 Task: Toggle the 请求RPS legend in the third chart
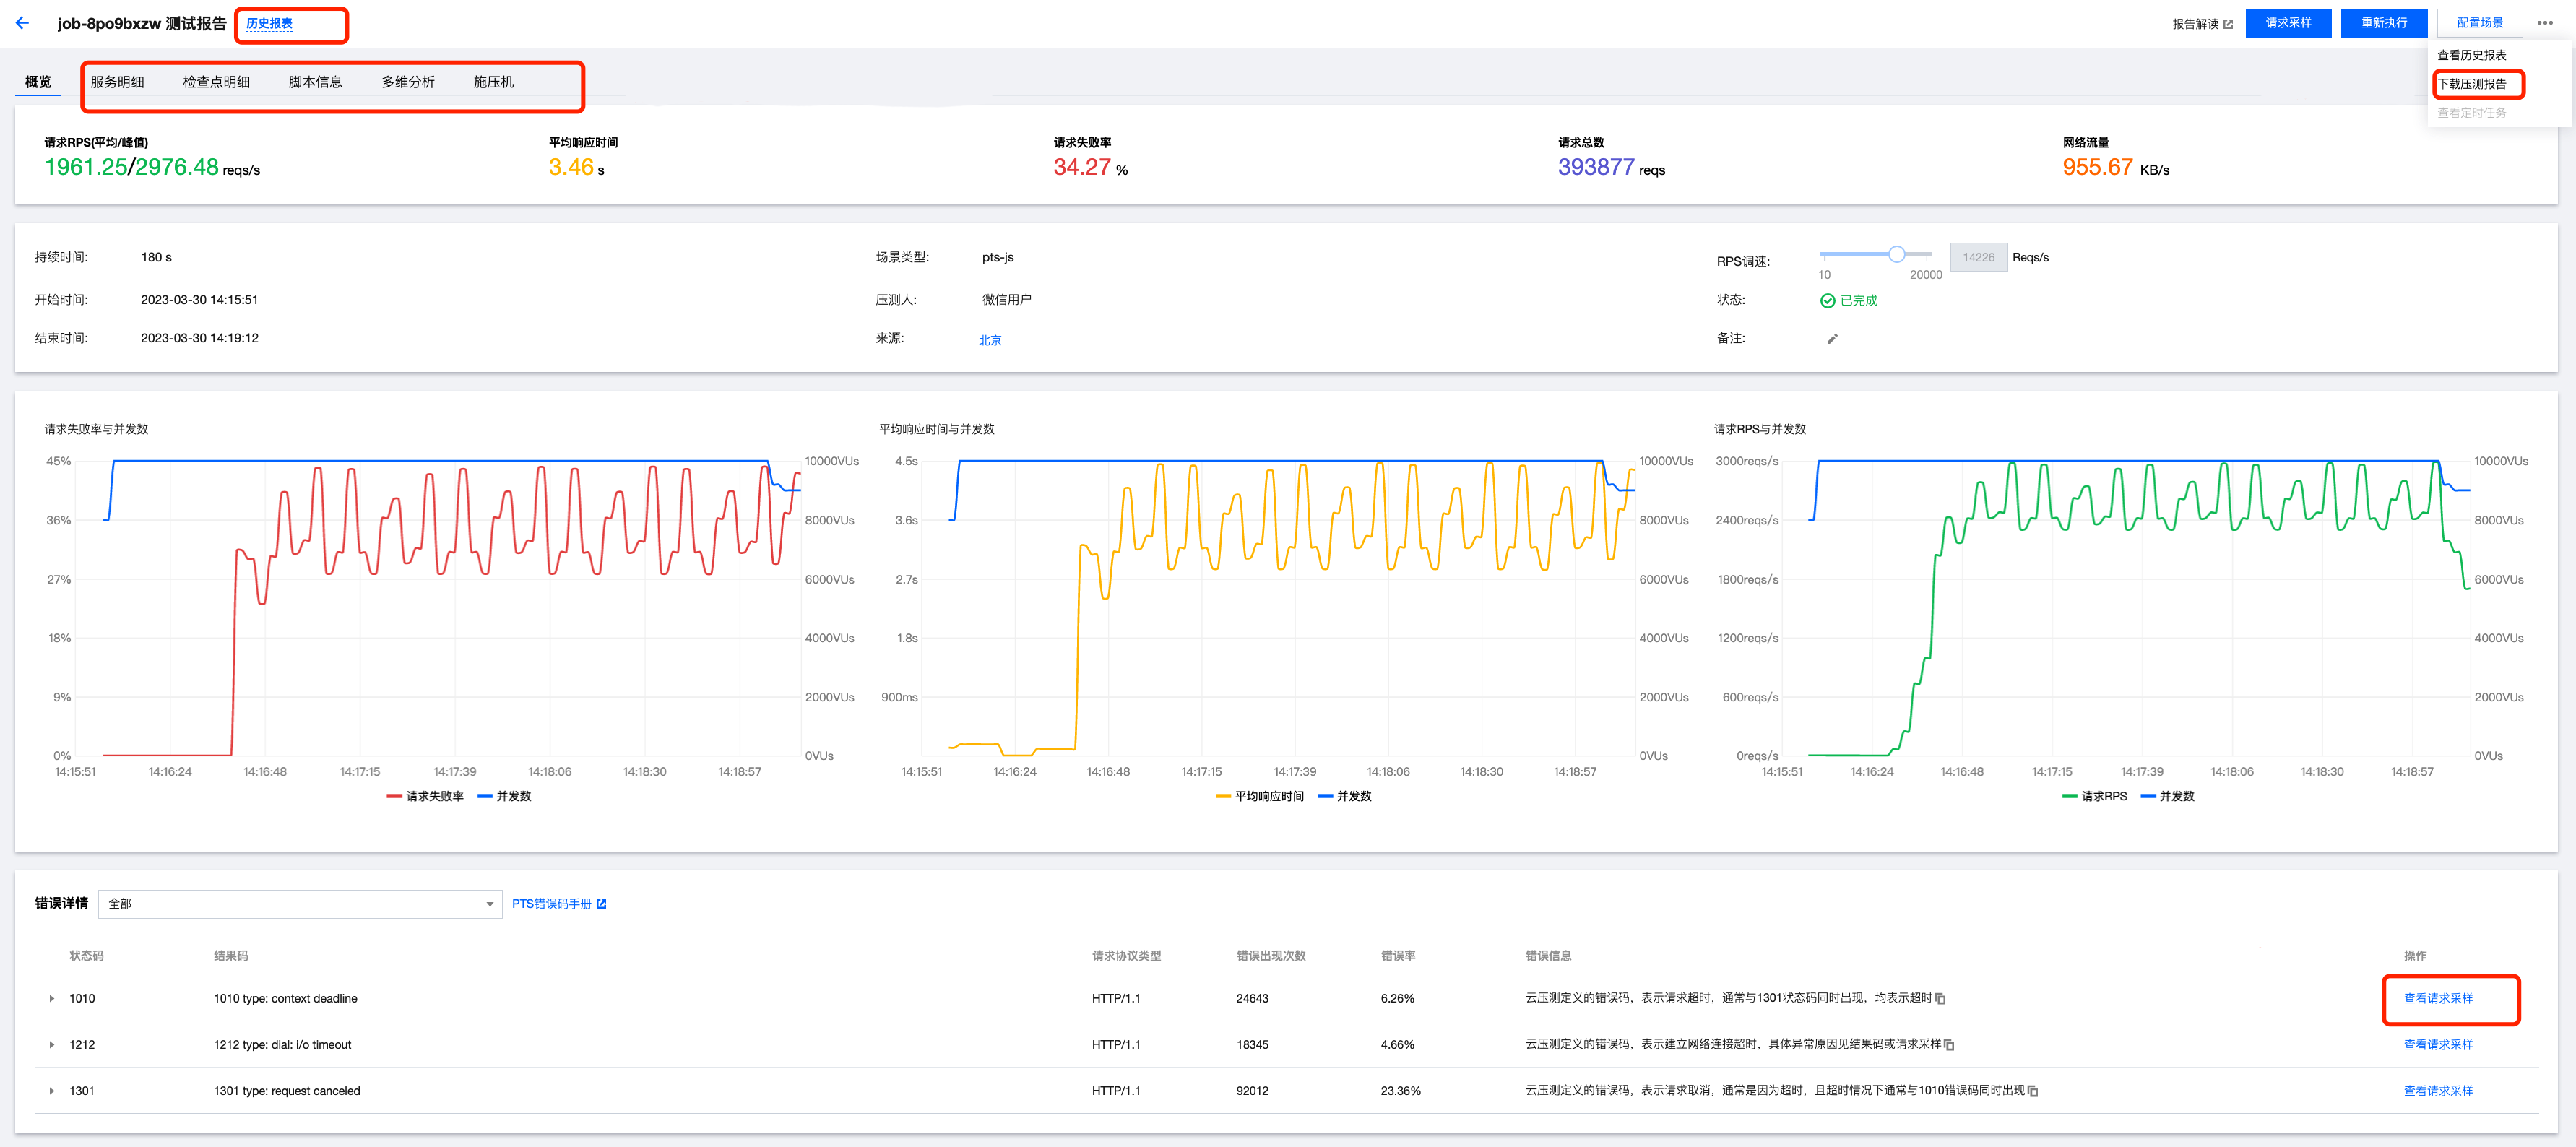[x=2094, y=796]
